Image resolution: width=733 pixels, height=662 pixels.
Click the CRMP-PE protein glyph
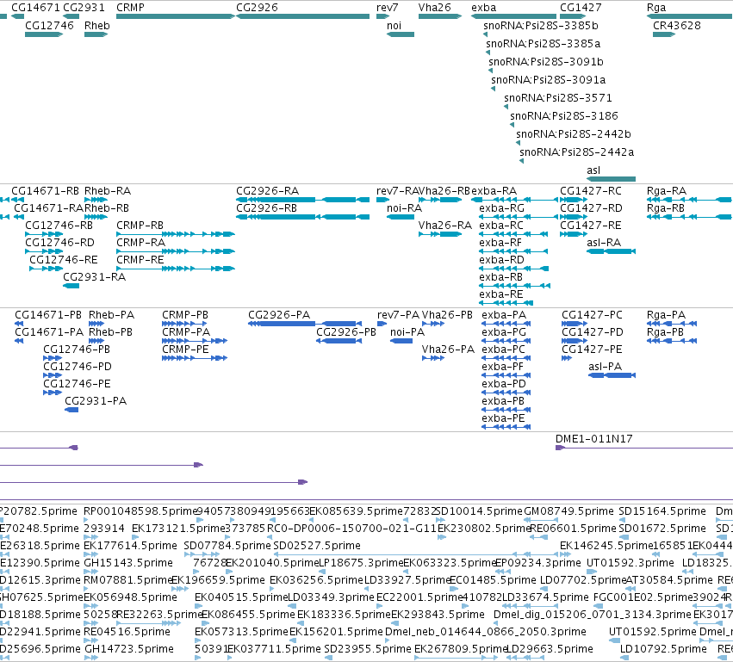click(195, 358)
